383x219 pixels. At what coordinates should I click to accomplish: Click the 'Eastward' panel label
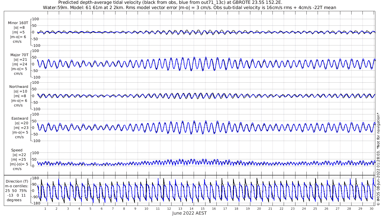(20, 118)
